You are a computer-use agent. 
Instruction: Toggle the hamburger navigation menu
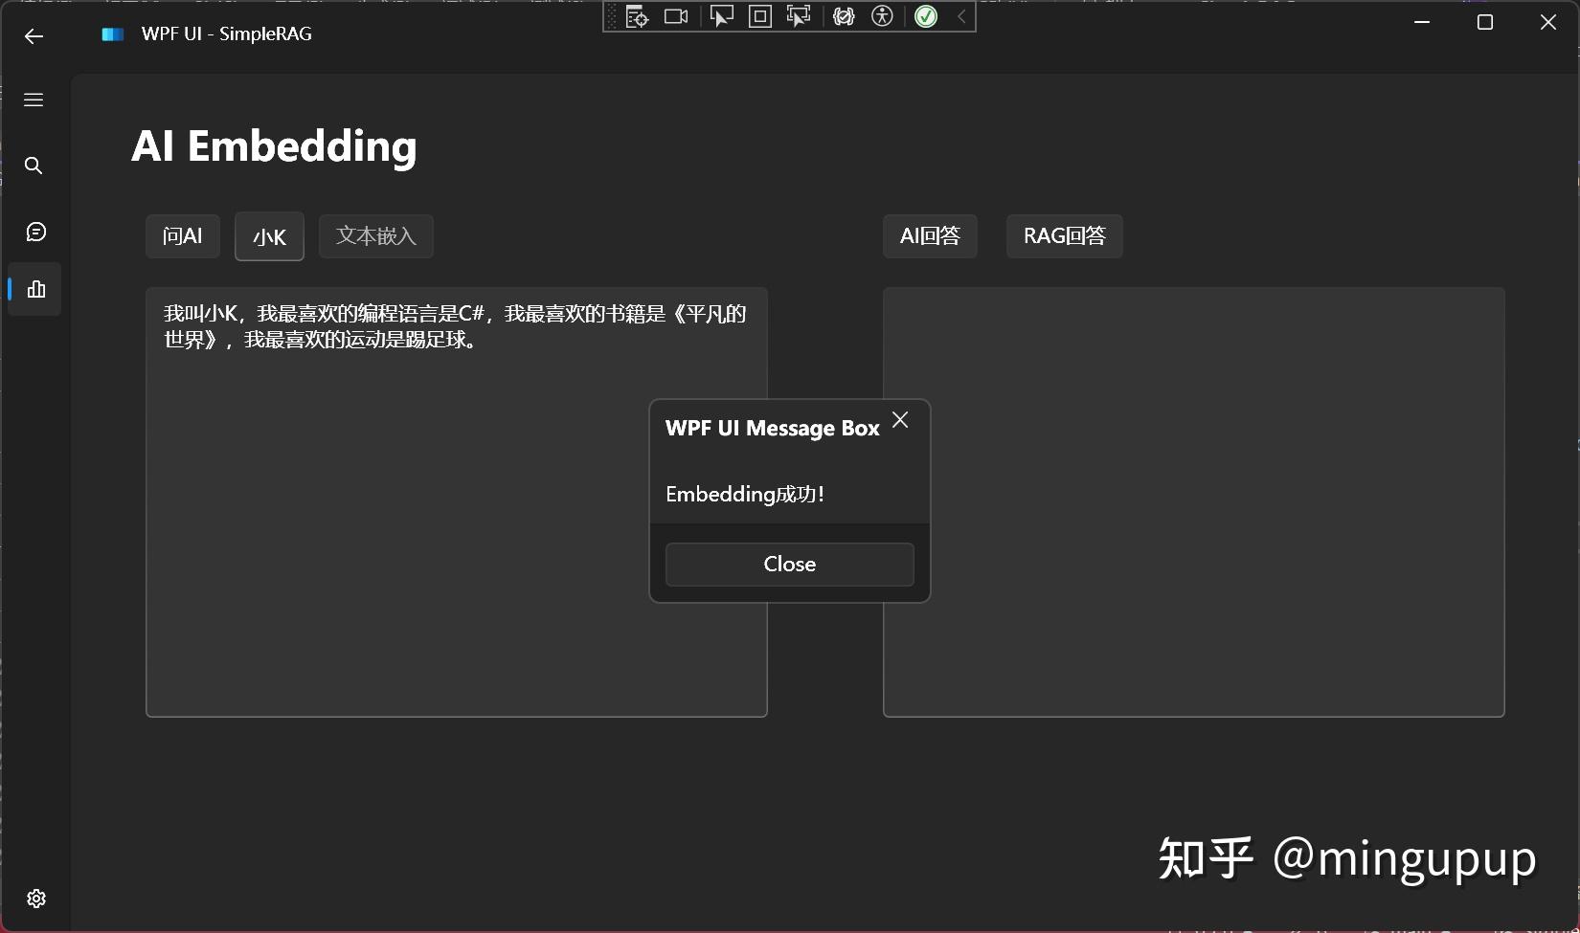34,100
